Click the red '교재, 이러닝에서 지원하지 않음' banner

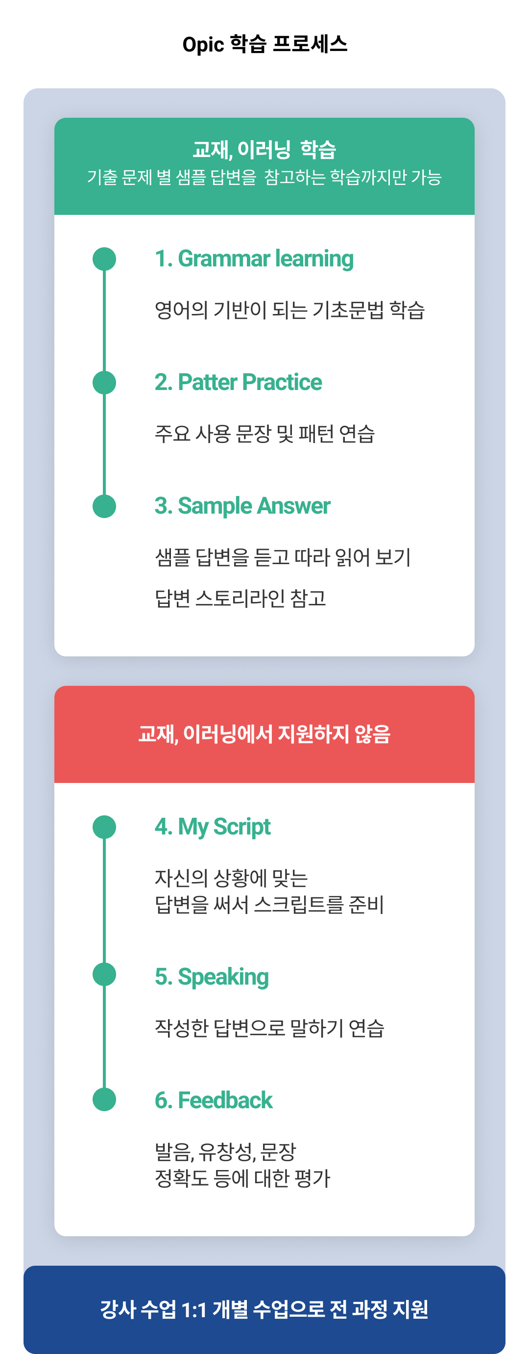(x=264, y=734)
